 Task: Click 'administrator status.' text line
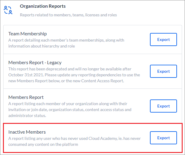27,116
